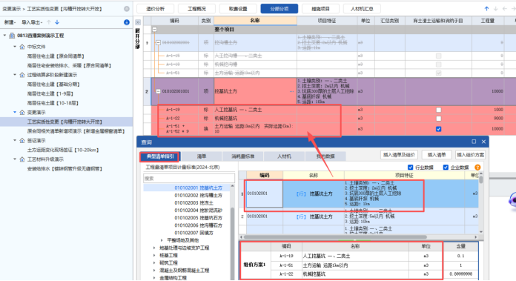
Task: Open 安装给排水【镀锌钢管升级无缝钢管】
Action: 64,169
